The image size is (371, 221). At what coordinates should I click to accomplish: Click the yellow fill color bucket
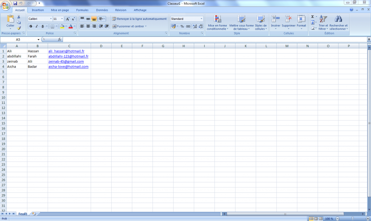point(62,26)
